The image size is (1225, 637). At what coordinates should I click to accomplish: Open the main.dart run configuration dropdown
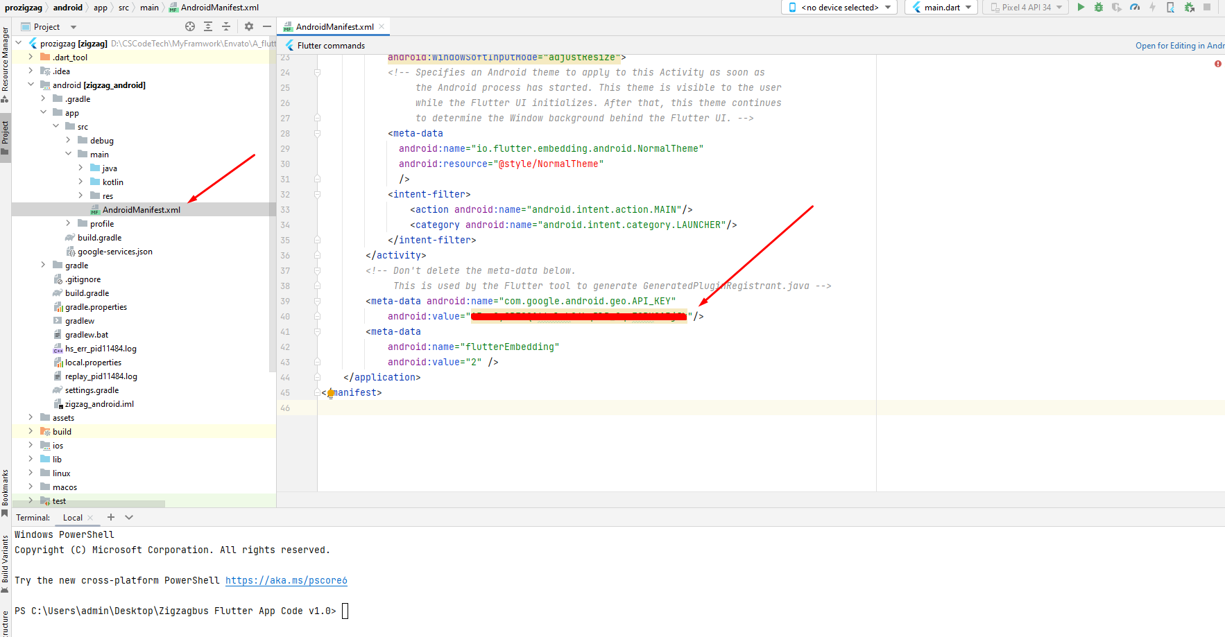tap(941, 7)
